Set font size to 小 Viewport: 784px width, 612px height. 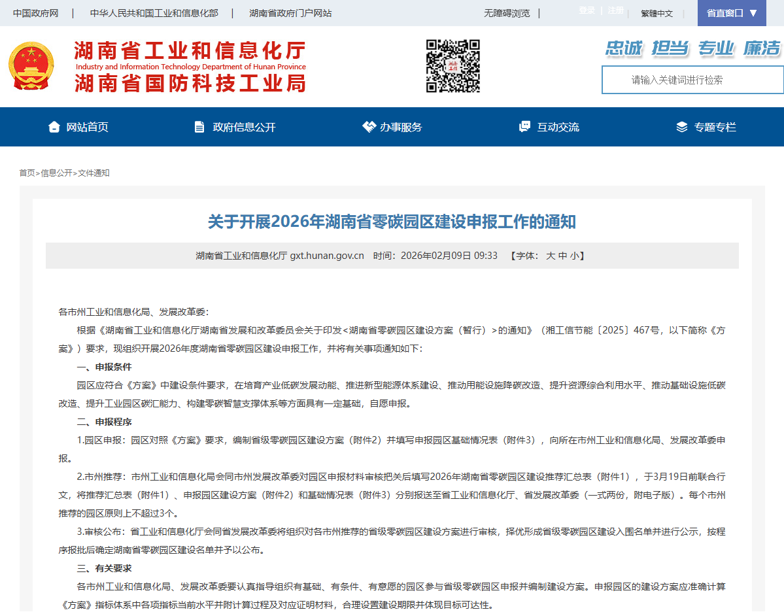(x=573, y=256)
